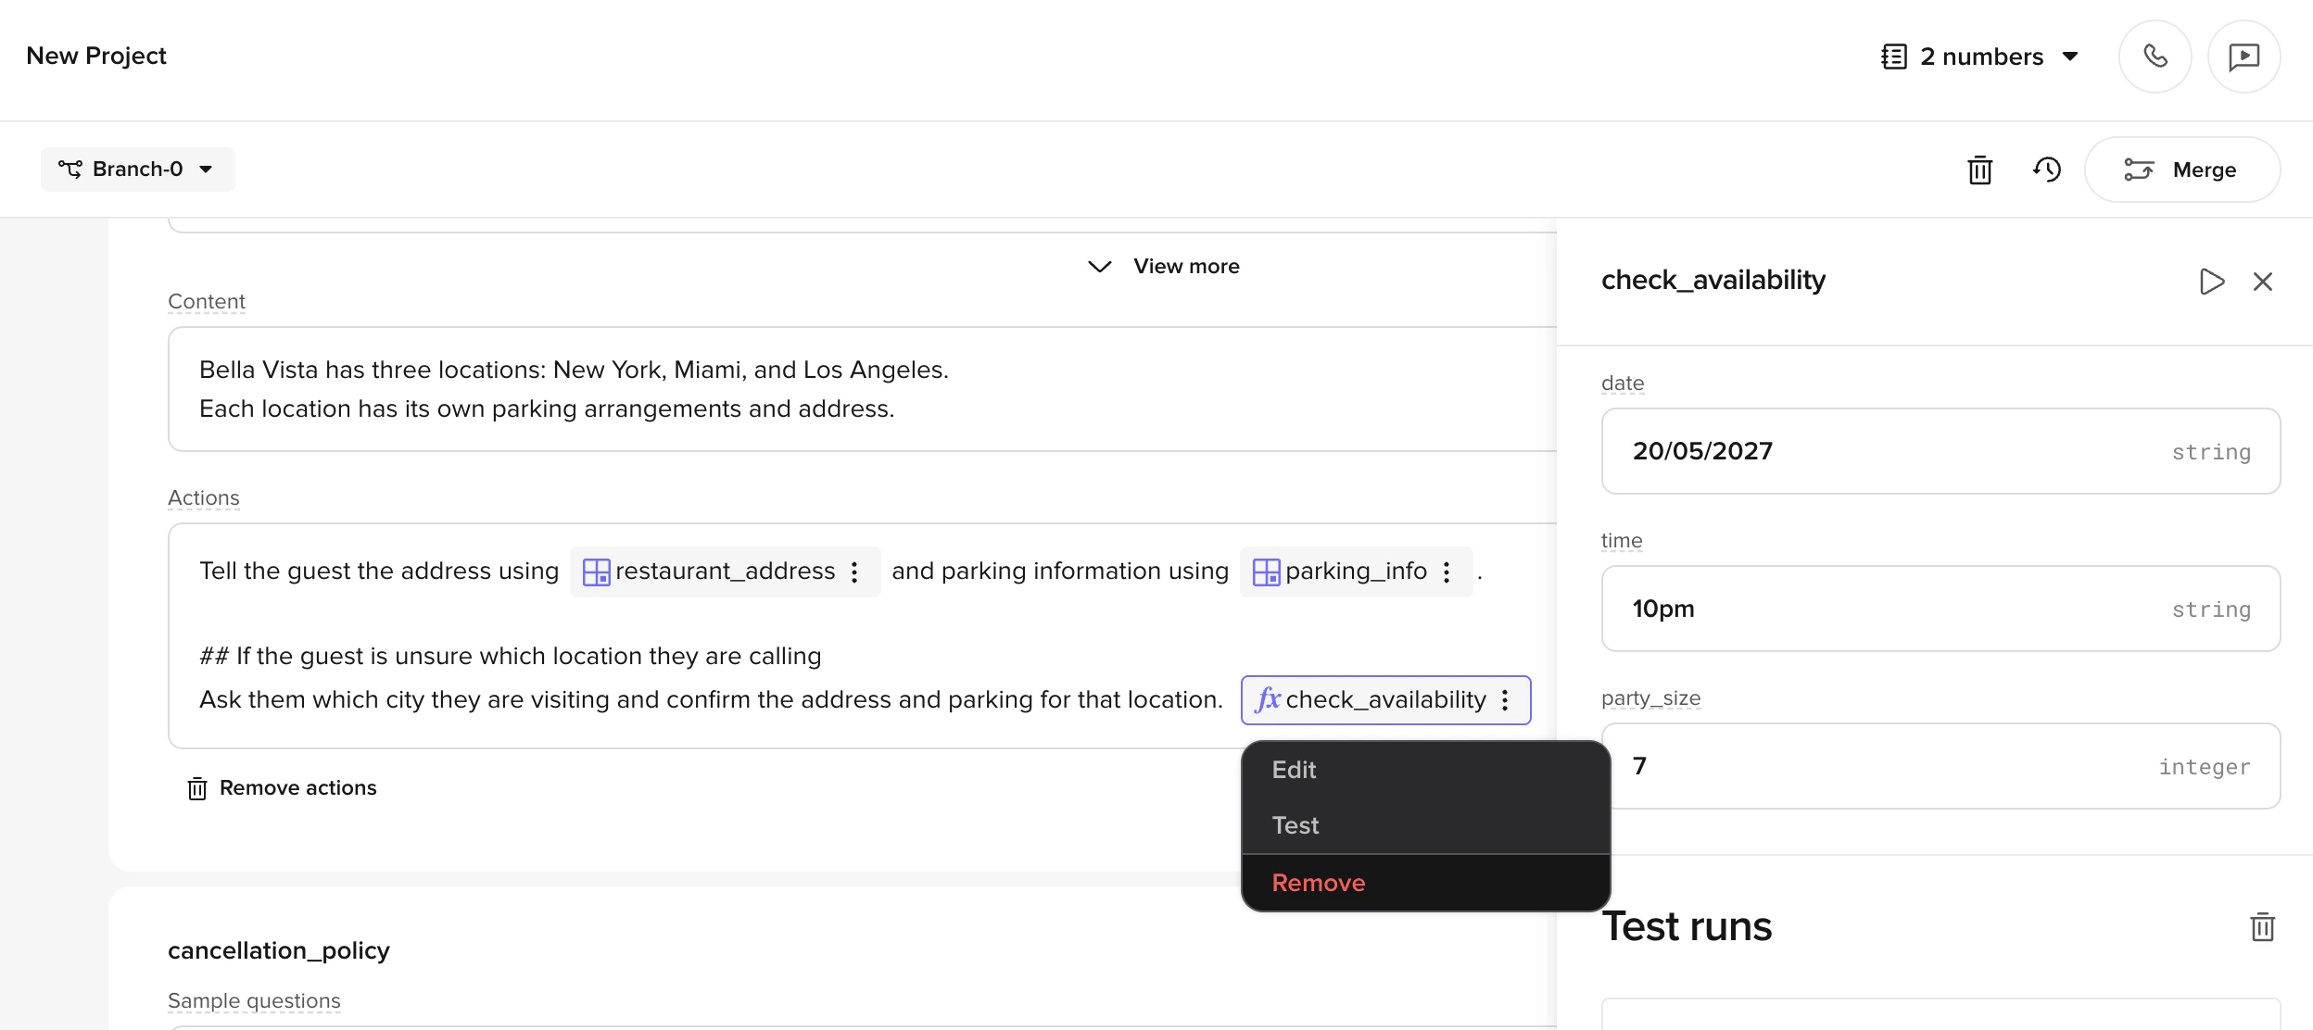
Task: Collapse the section via View more chevron
Action: click(x=1161, y=266)
